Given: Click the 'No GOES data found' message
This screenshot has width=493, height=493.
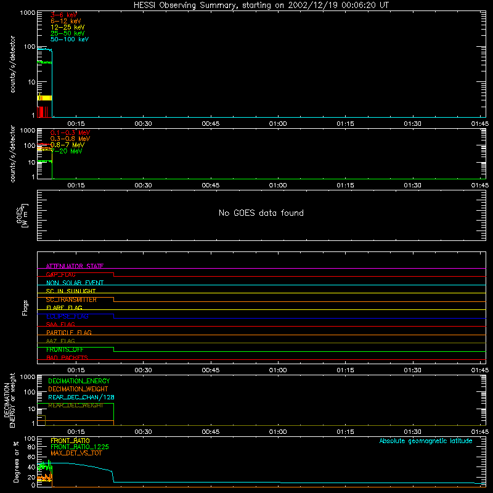Looking at the screenshot, I should coord(261,213).
